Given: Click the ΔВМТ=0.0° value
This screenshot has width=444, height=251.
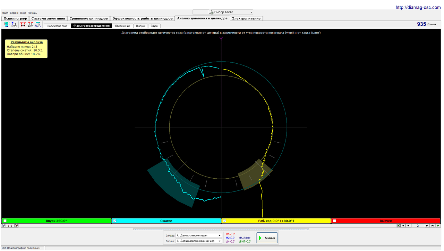Looking at the screenshot, I should click(x=245, y=242).
